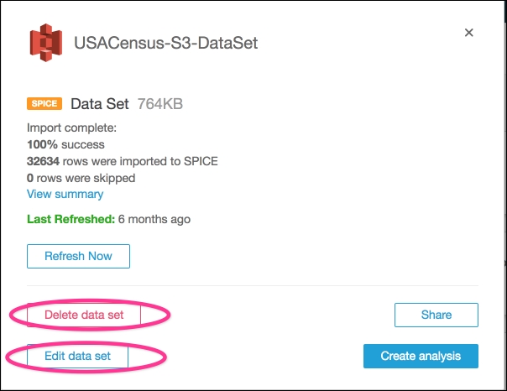This screenshot has height=391, width=507.
Task: Click the Amazon S3 red bucket icon
Action: (46, 43)
